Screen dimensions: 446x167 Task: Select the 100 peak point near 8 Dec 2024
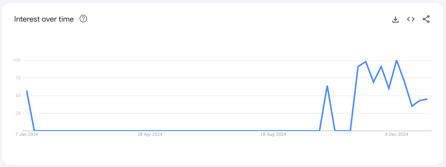coord(396,60)
